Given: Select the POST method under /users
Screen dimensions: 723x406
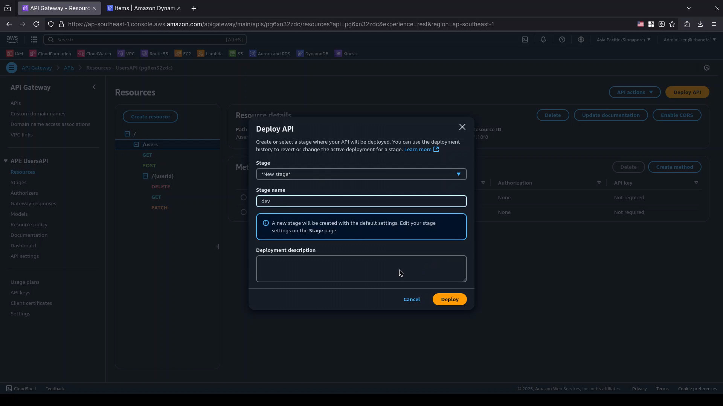Looking at the screenshot, I should [149, 165].
